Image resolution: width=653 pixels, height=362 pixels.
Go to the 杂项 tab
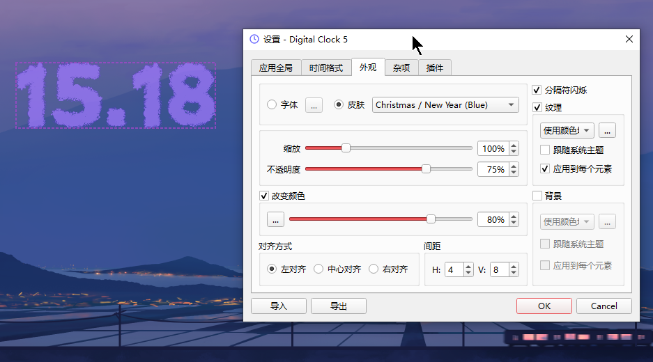[401, 68]
